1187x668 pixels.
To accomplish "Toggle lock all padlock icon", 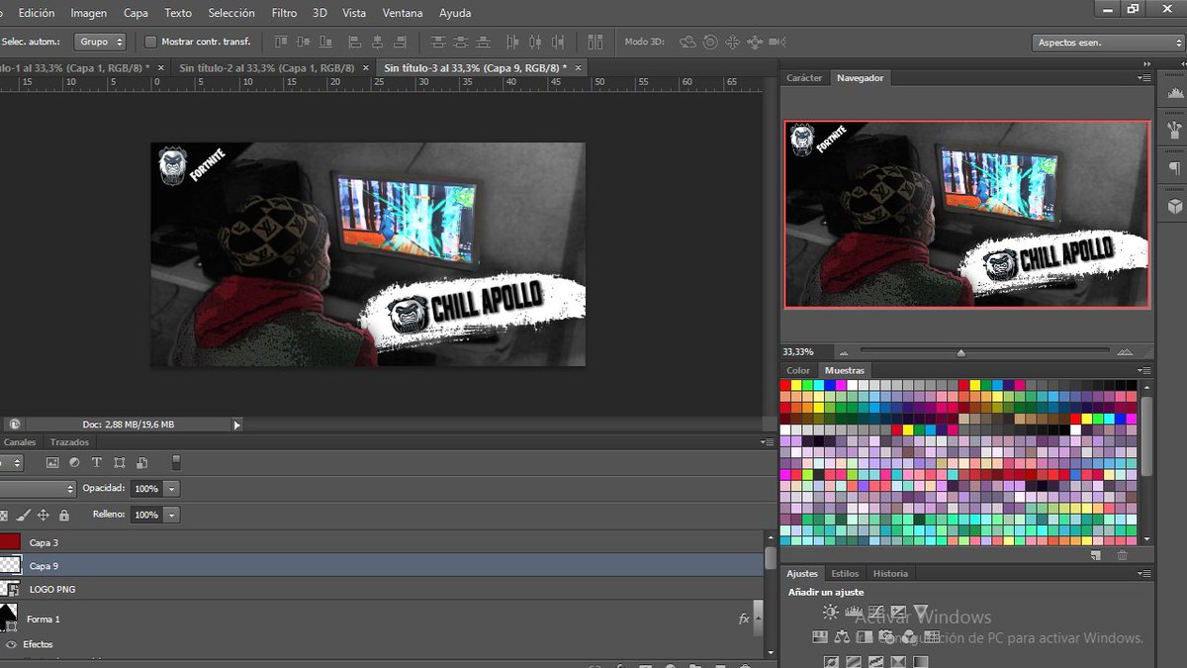I will click(64, 515).
